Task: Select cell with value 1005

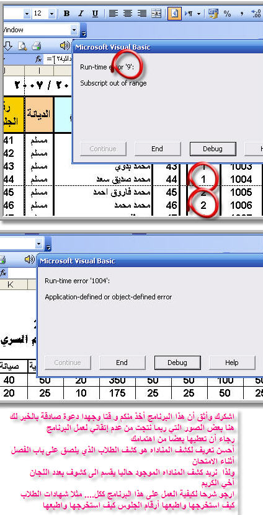Action: coord(241,192)
